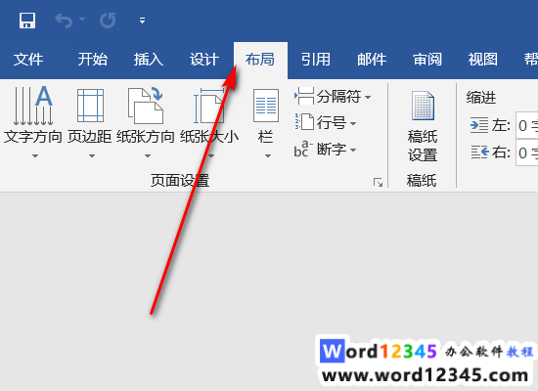Click the left indent 左 input field
538x391 pixels.
point(526,125)
